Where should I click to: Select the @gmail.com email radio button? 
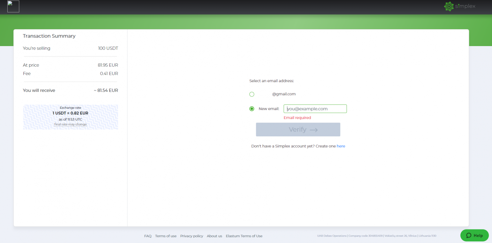point(252,94)
